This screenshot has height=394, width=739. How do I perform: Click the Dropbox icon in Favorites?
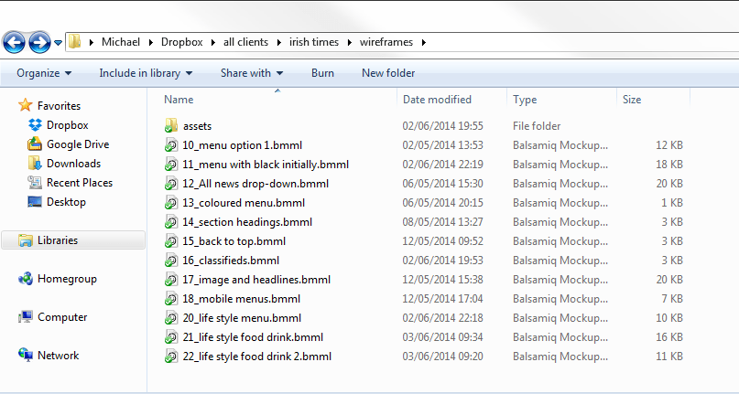point(36,124)
